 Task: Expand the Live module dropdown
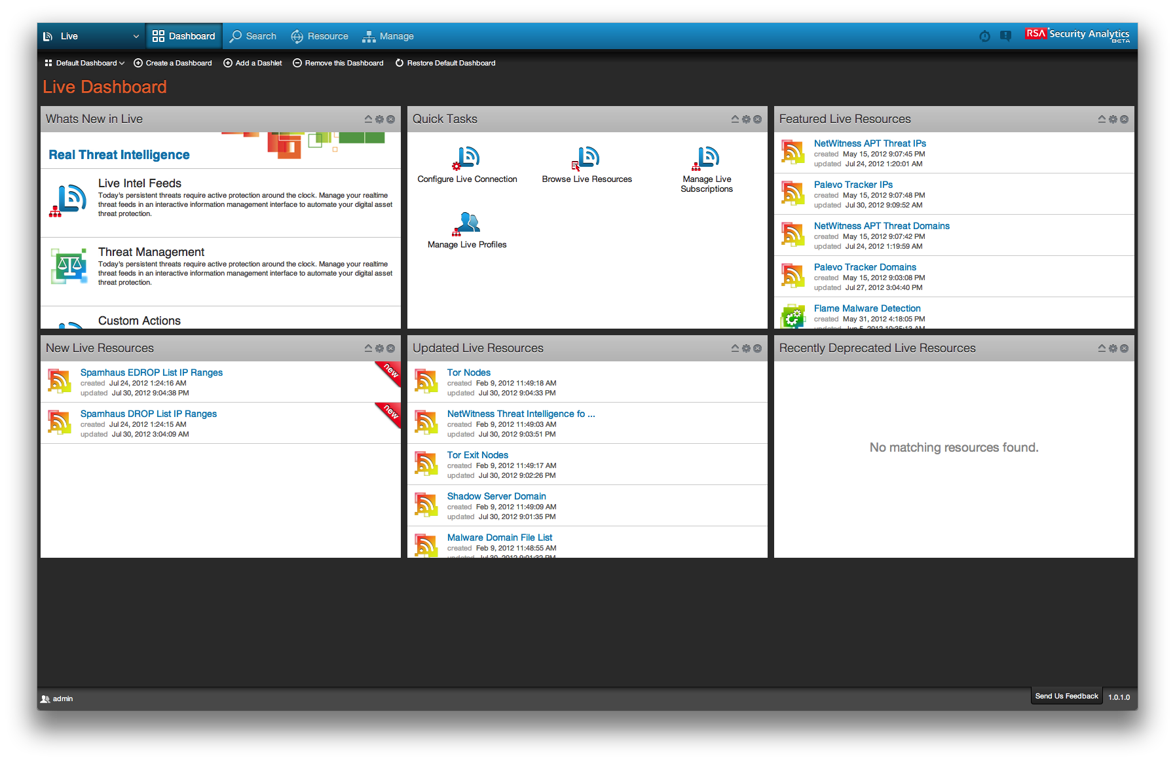coord(136,37)
